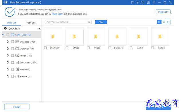This screenshot has height=112, width=181.
Task: Click the Data Recovery app logo
Action: (5, 2)
